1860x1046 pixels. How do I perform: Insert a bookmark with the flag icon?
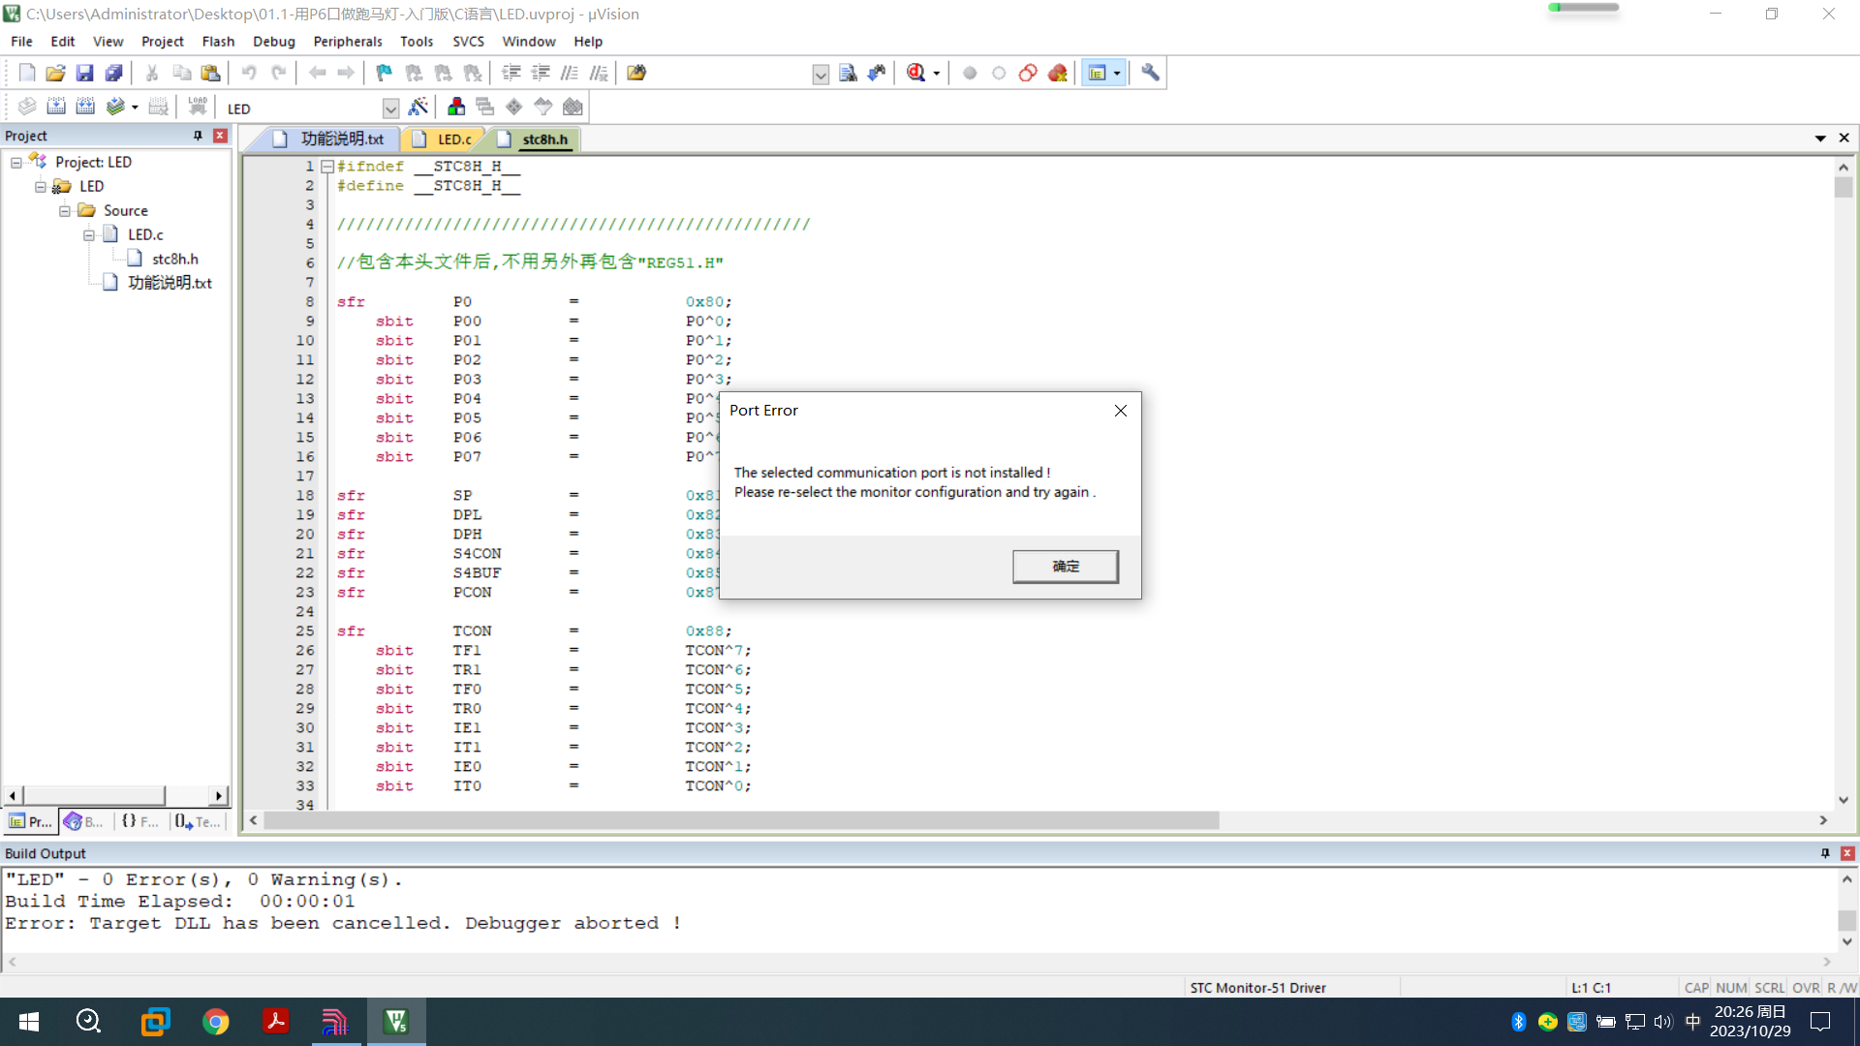pyautogui.click(x=385, y=73)
